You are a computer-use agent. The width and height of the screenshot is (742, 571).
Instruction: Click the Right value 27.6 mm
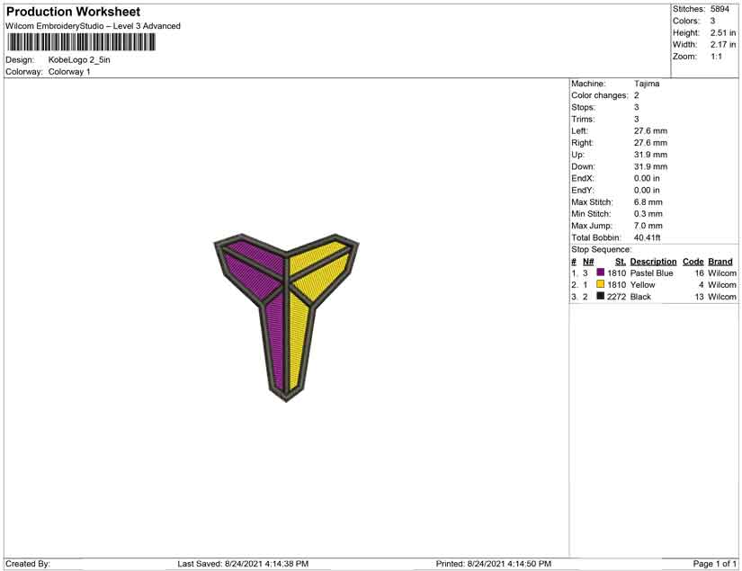[x=650, y=143]
